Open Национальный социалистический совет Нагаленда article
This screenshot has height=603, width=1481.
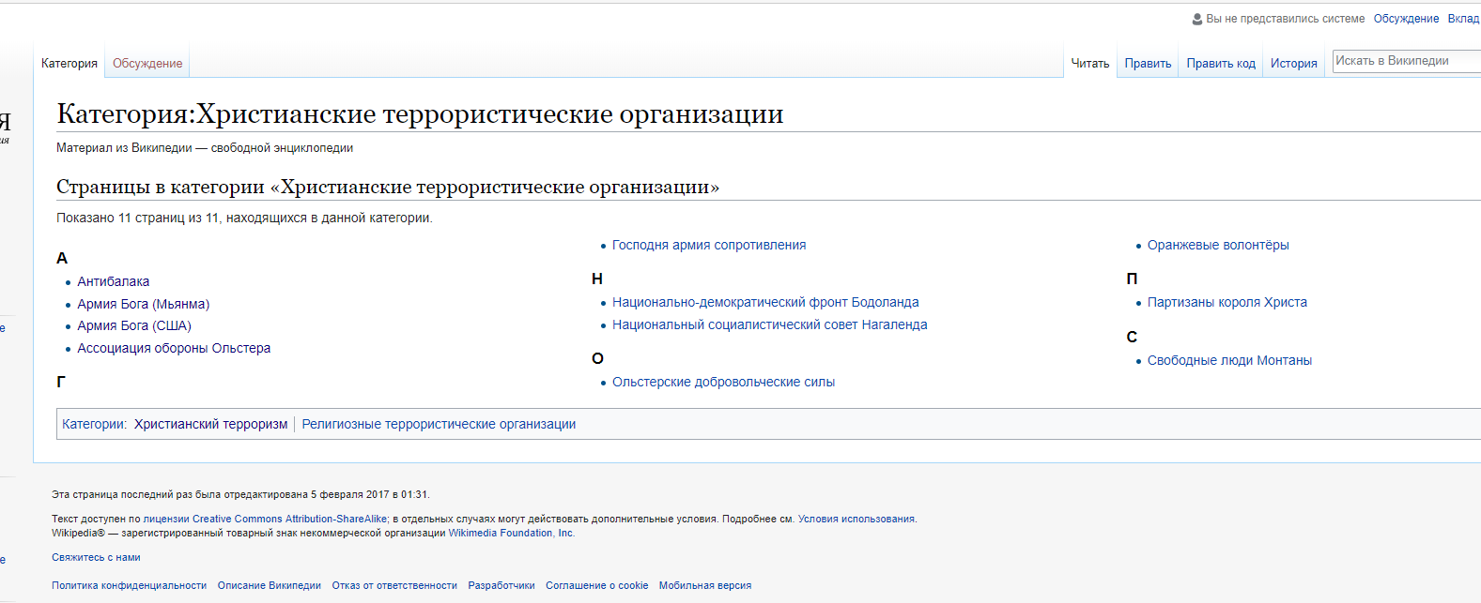[x=770, y=324]
